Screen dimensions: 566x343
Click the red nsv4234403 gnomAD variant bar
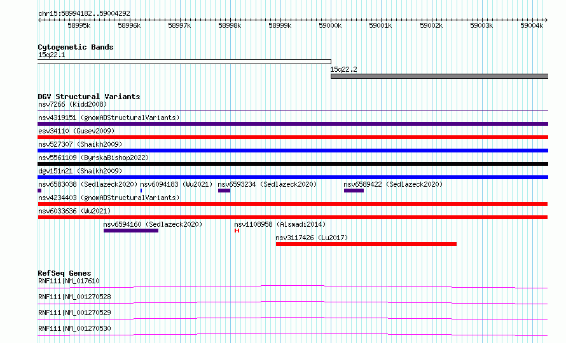[x=293, y=204]
